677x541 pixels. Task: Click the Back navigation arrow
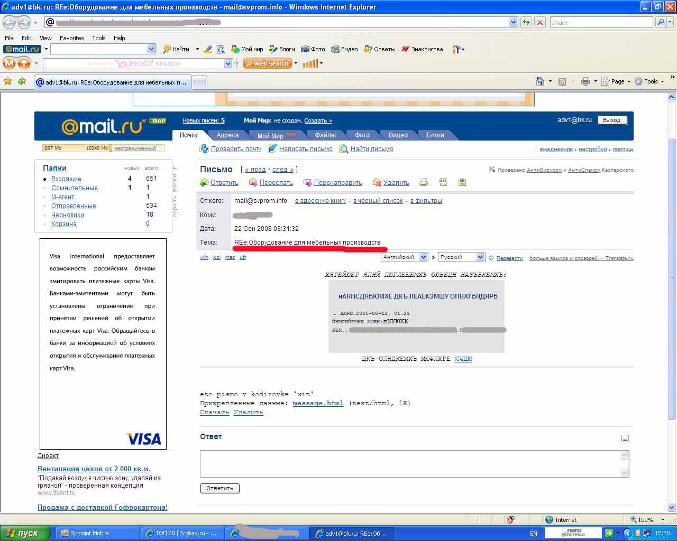9,22
